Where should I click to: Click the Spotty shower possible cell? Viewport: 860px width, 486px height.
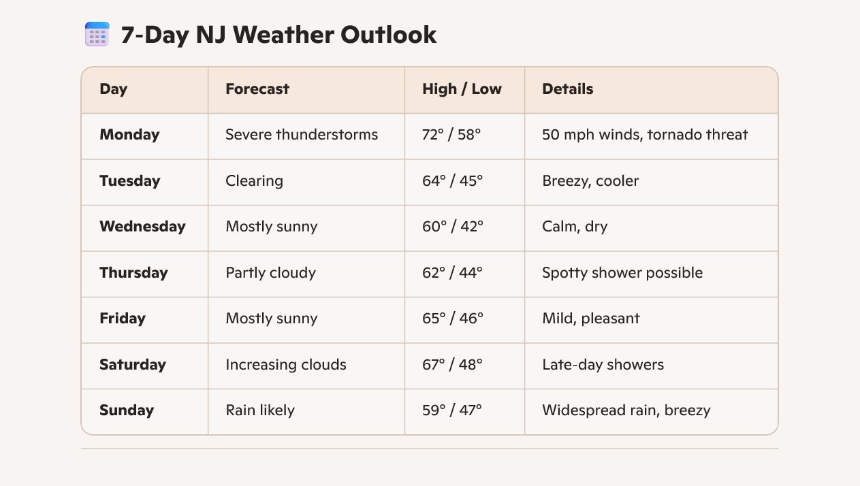point(622,273)
